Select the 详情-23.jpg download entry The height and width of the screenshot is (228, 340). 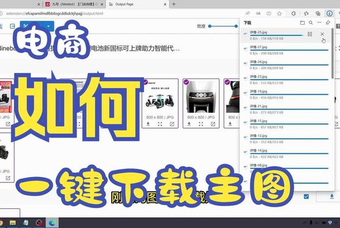[286, 80]
